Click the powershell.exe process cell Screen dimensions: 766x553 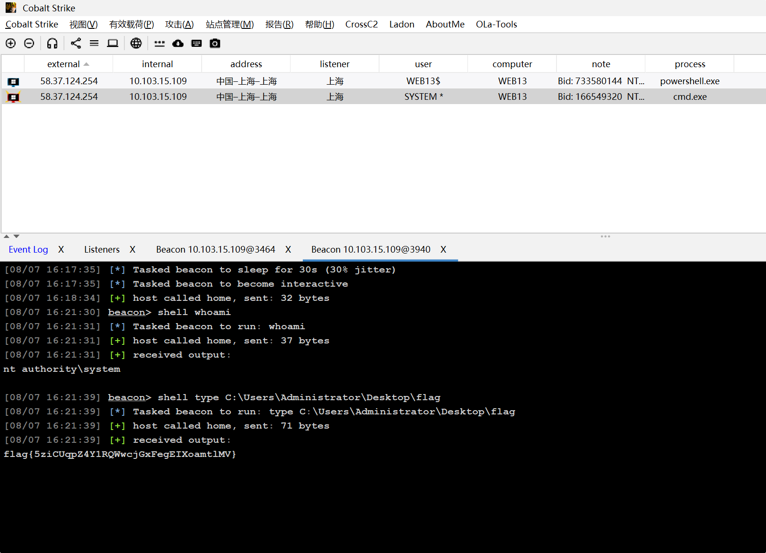click(690, 81)
